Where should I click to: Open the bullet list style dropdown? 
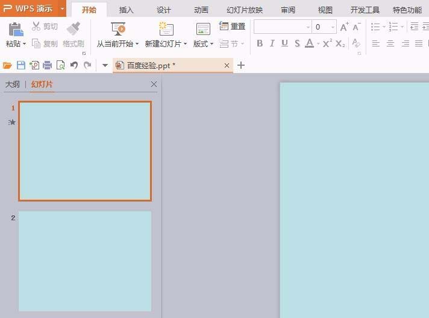click(x=384, y=27)
